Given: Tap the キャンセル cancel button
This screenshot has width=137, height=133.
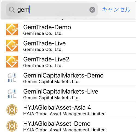Looking at the screenshot, I should coord(116,10).
